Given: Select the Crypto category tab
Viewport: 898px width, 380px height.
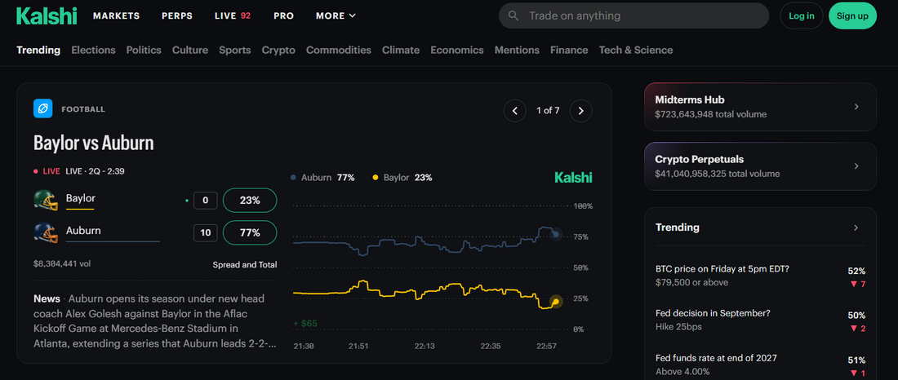Looking at the screenshot, I should (278, 50).
